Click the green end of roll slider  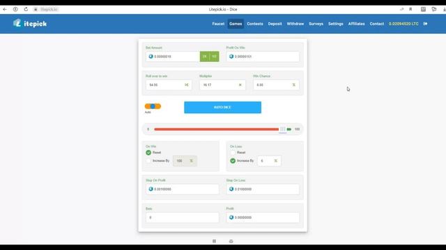(289, 129)
